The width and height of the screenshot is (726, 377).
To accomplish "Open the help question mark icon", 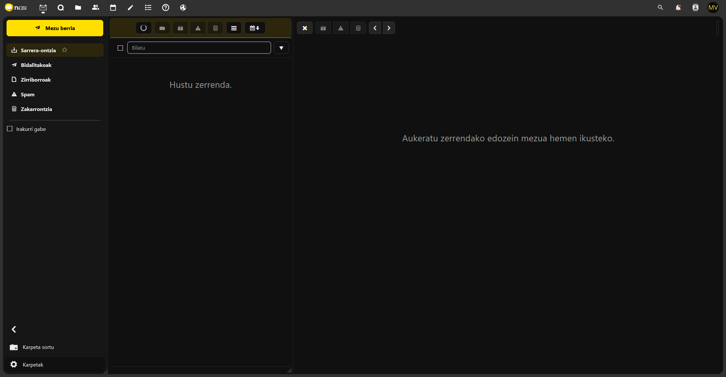I will pyautogui.click(x=166, y=8).
